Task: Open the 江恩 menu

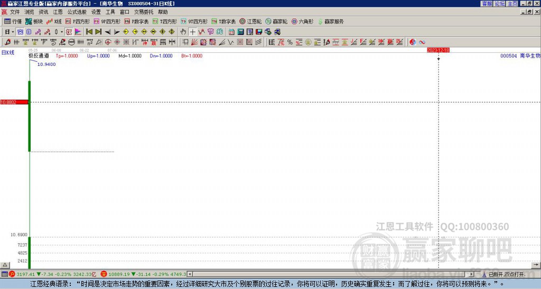Action: pos(58,12)
